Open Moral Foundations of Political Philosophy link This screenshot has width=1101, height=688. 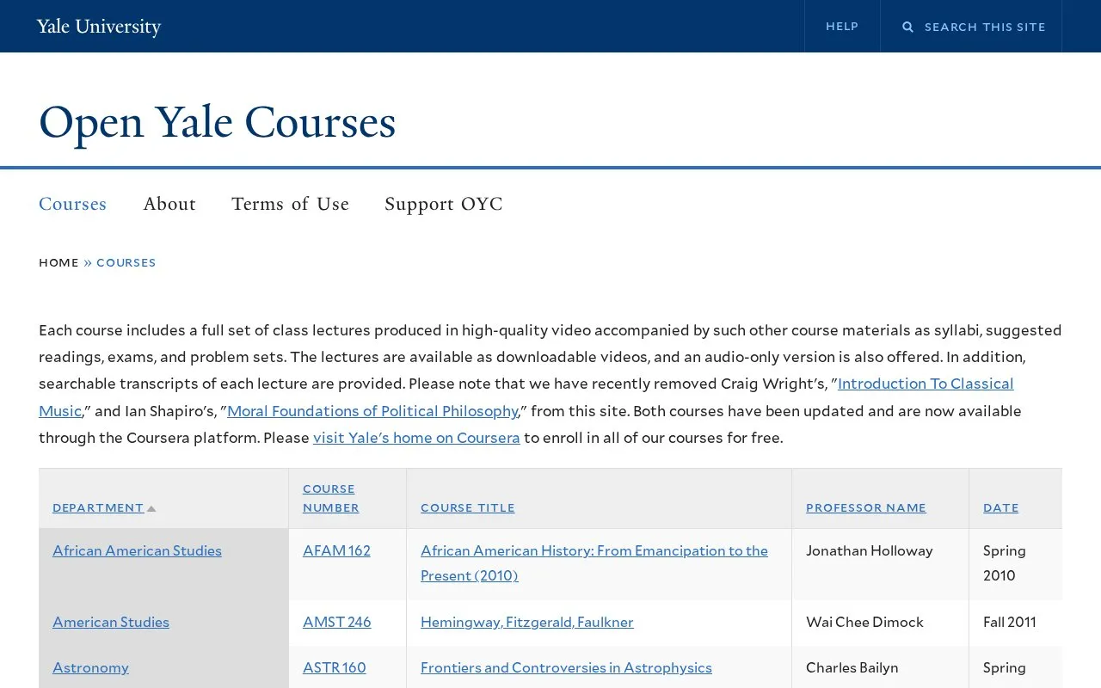click(x=372, y=411)
